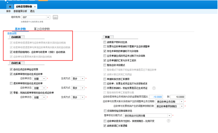
Task: Toggle 业务单据的汇率允许手工修改 checkbox
Action: pos(105,60)
